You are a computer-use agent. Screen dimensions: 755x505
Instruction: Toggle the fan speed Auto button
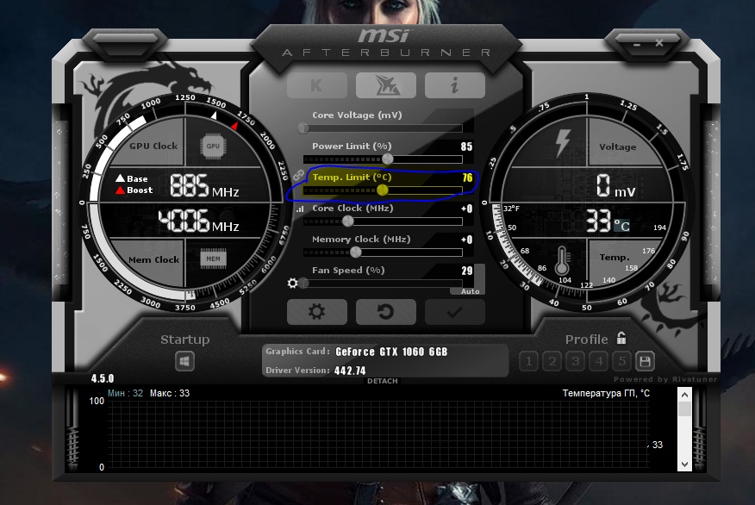coord(470,291)
